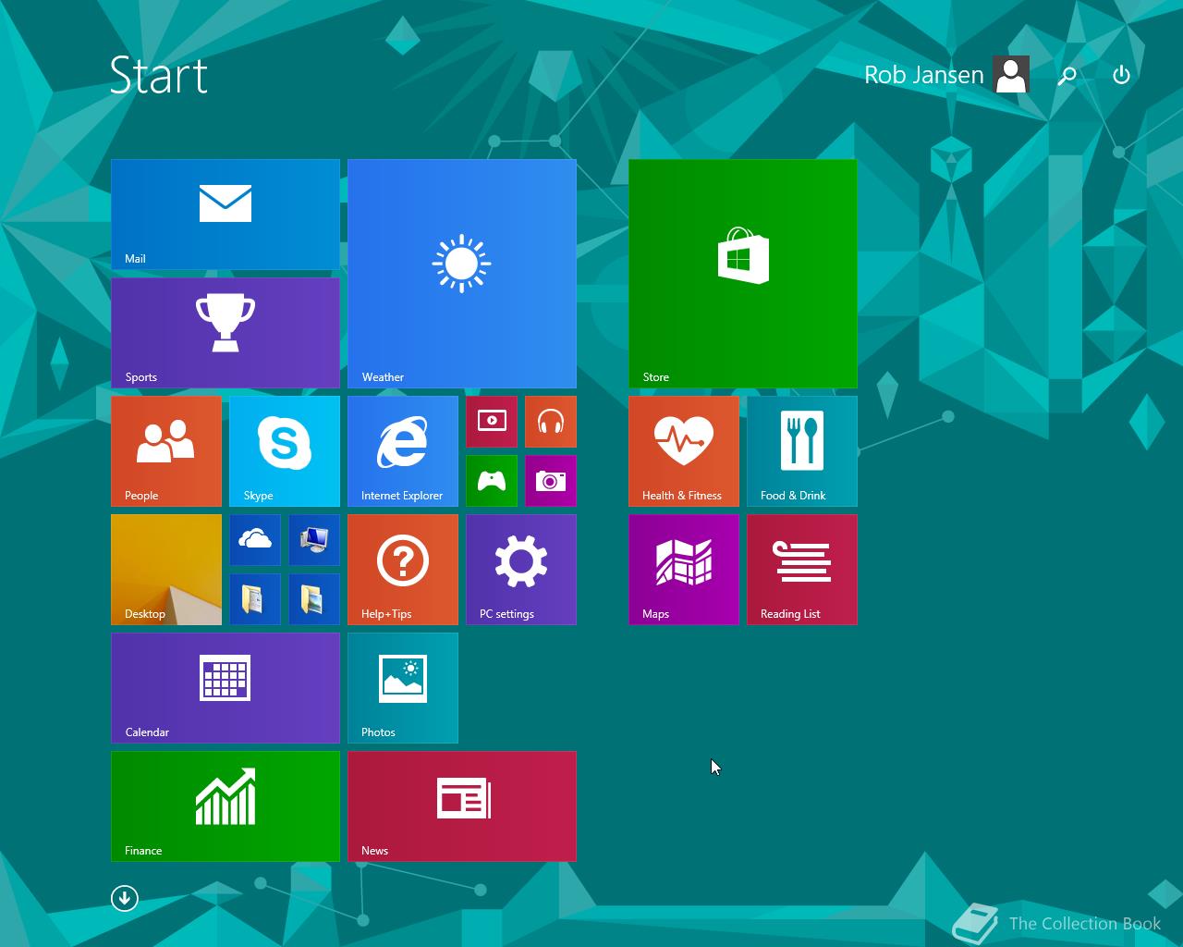
Task: Open the small Documents folder tile
Action: click(x=255, y=599)
